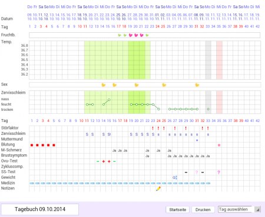The image size is (265, 217).
Task: Click the pencil note icon in Notizen row
Action: click(158, 189)
